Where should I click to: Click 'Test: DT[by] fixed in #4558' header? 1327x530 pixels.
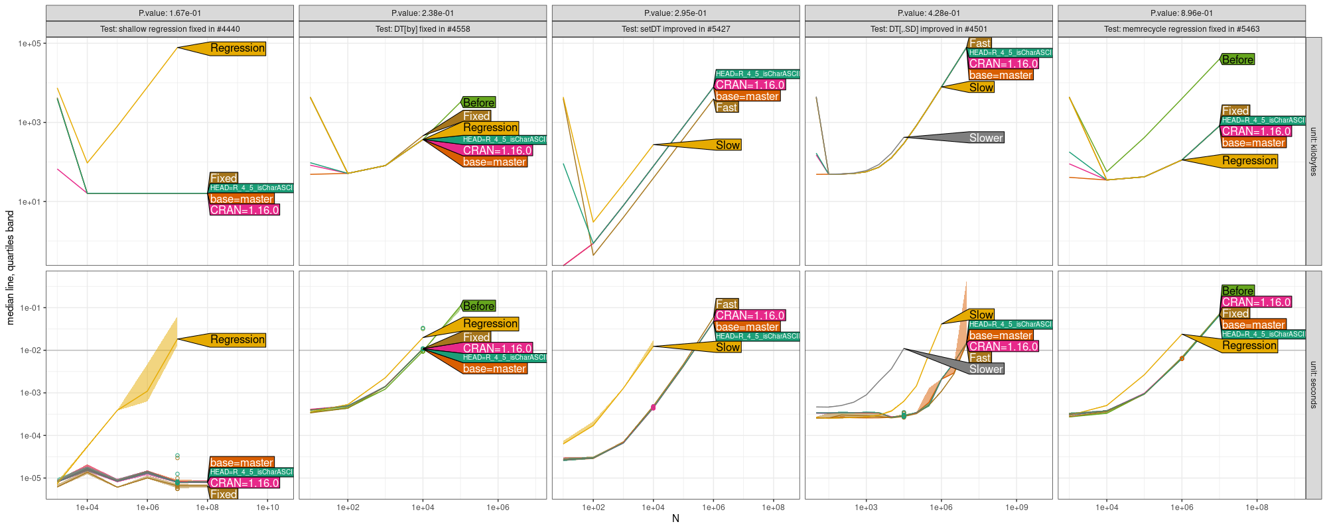coord(423,29)
